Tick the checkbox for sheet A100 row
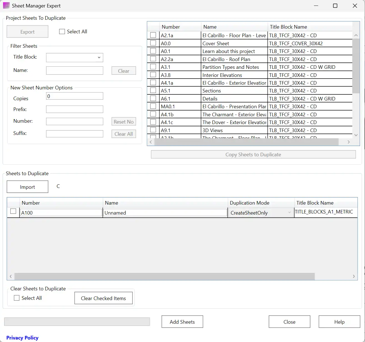Screen dimensions: 365x342 [13, 211]
